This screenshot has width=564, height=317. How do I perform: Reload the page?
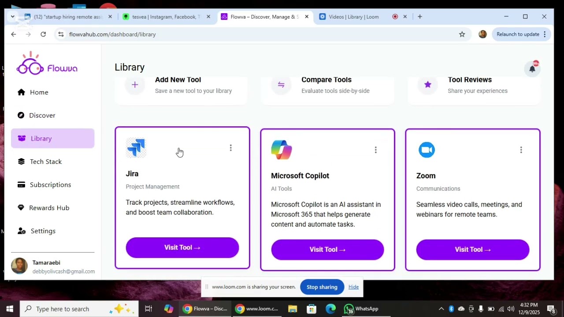click(x=43, y=34)
